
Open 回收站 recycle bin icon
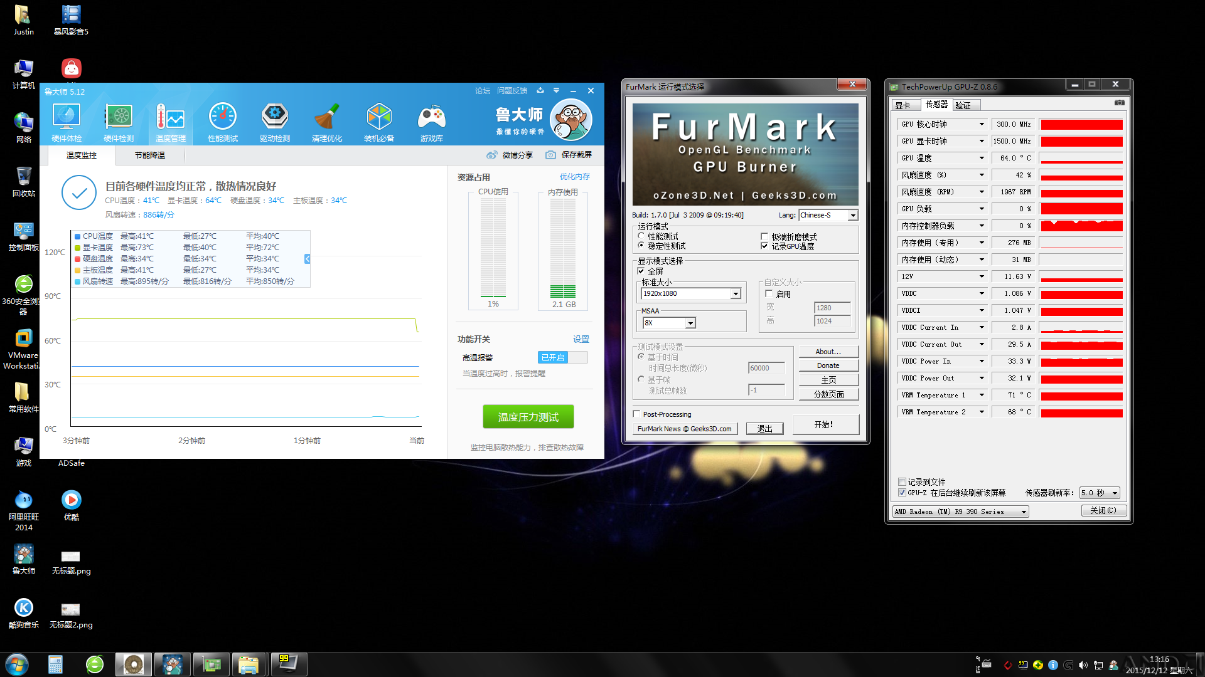[x=24, y=182]
